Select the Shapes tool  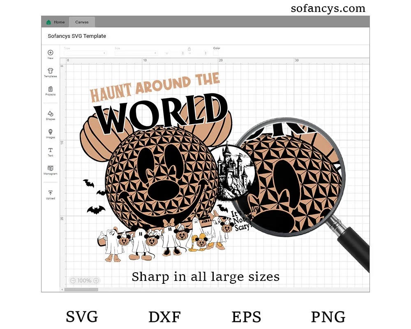[x=50, y=116]
